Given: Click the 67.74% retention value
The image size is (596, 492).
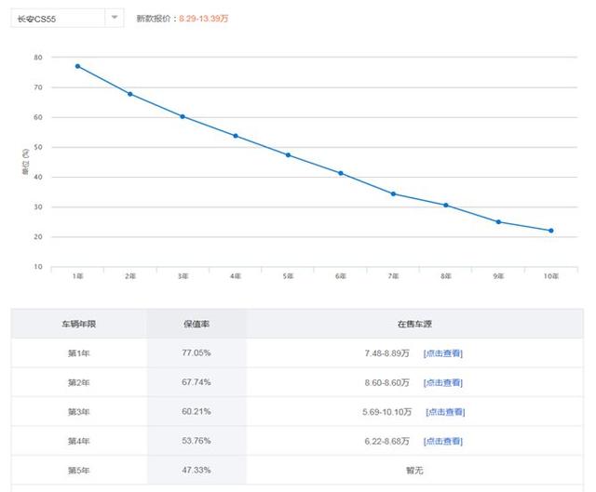Looking at the screenshot, I should tap(196, 382).
